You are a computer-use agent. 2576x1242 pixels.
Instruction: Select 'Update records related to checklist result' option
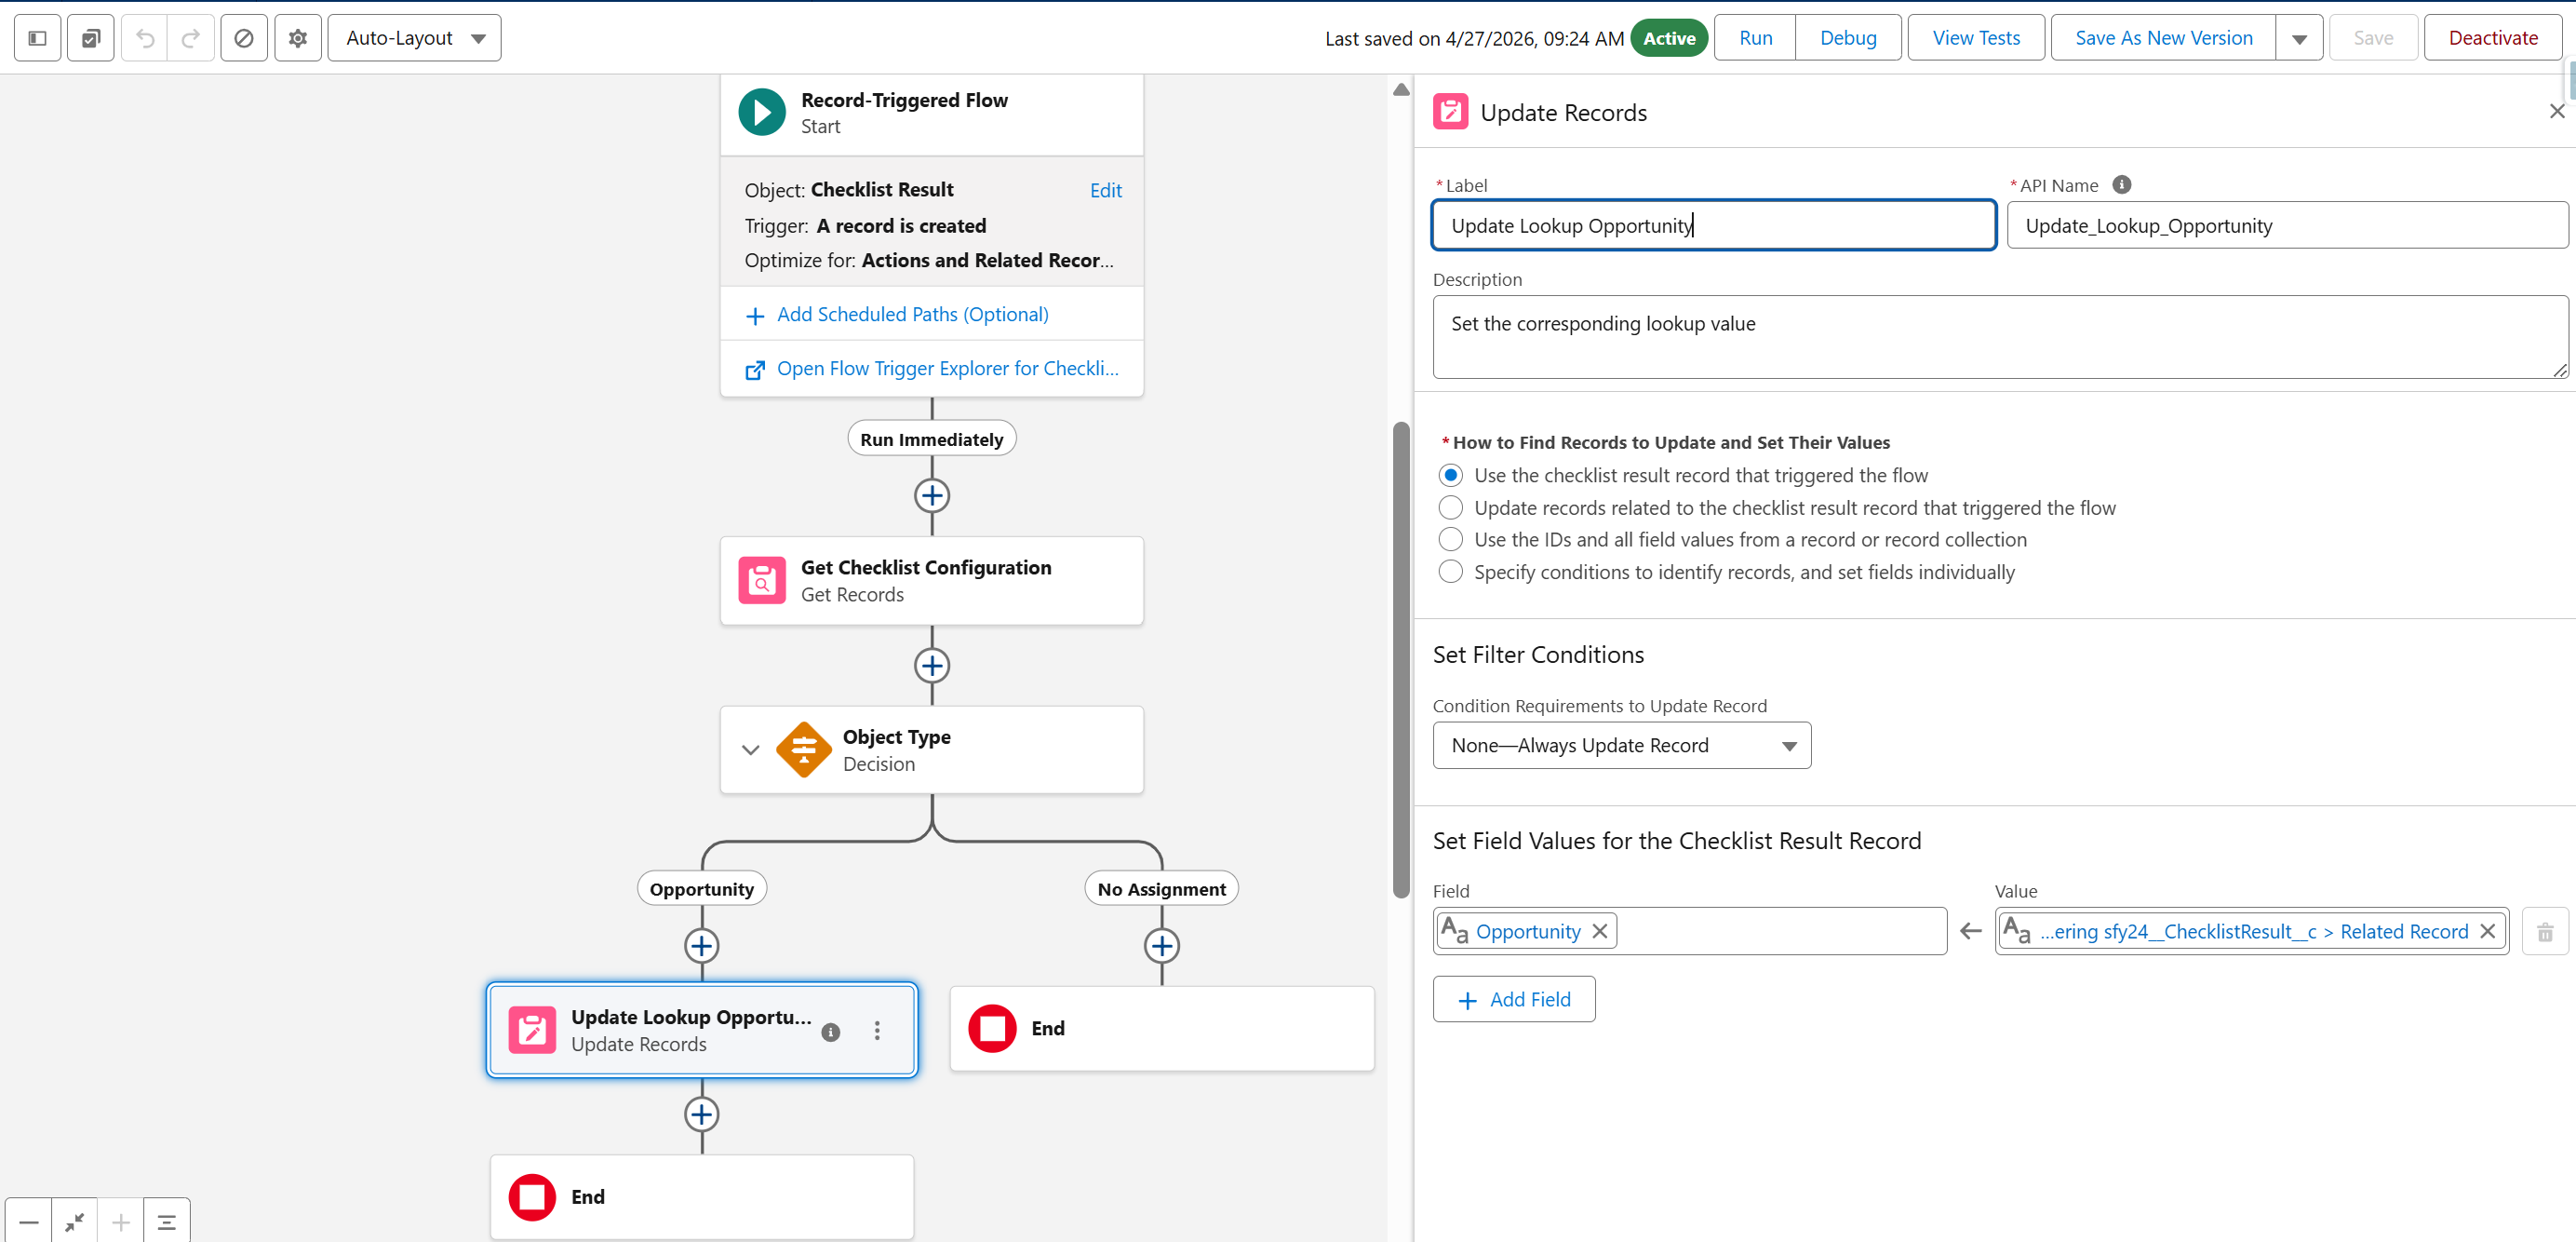point(1450,507)
